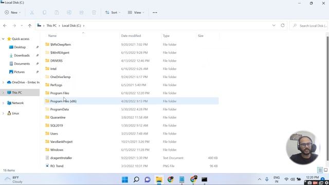
Task: Sort by the Size column header
Action: pyautogui.click(x=200, y=36)
